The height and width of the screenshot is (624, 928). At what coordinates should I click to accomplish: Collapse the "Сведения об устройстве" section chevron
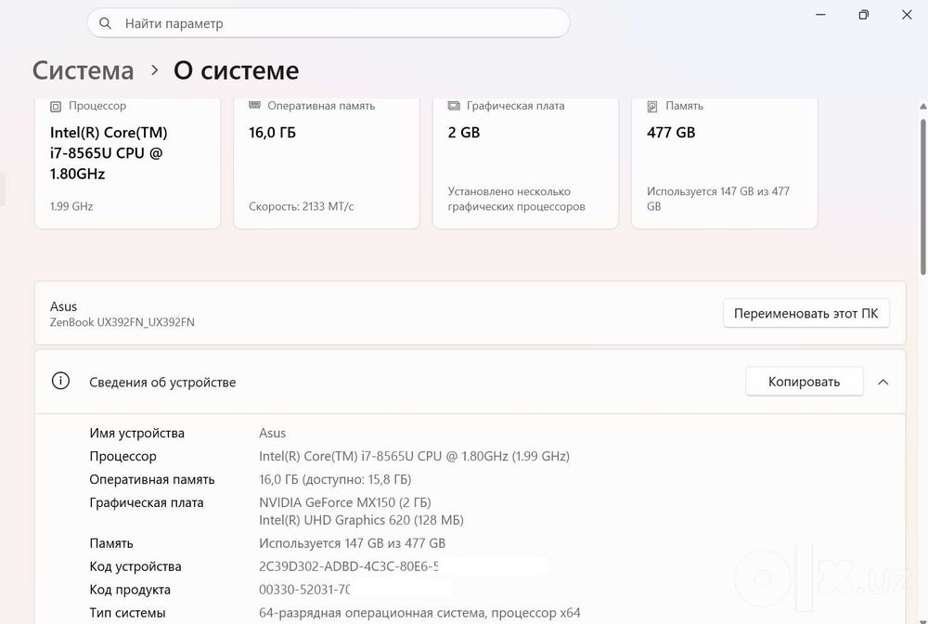[883, 382]
